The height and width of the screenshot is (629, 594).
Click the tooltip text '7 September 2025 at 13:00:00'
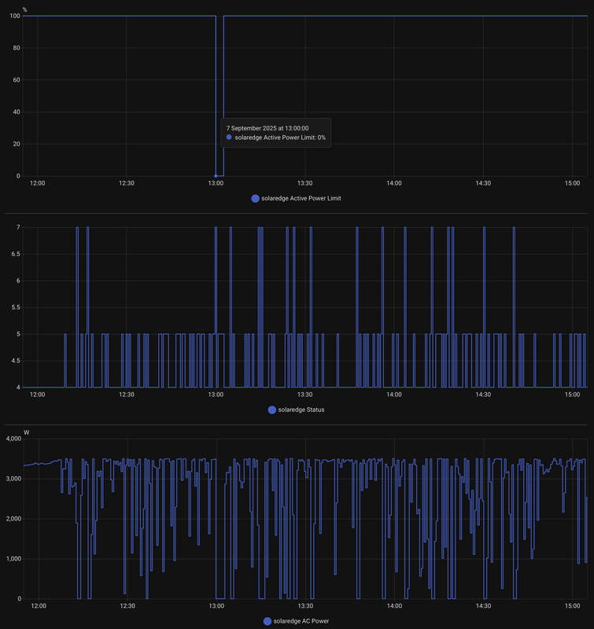click(x=267, y=128)
